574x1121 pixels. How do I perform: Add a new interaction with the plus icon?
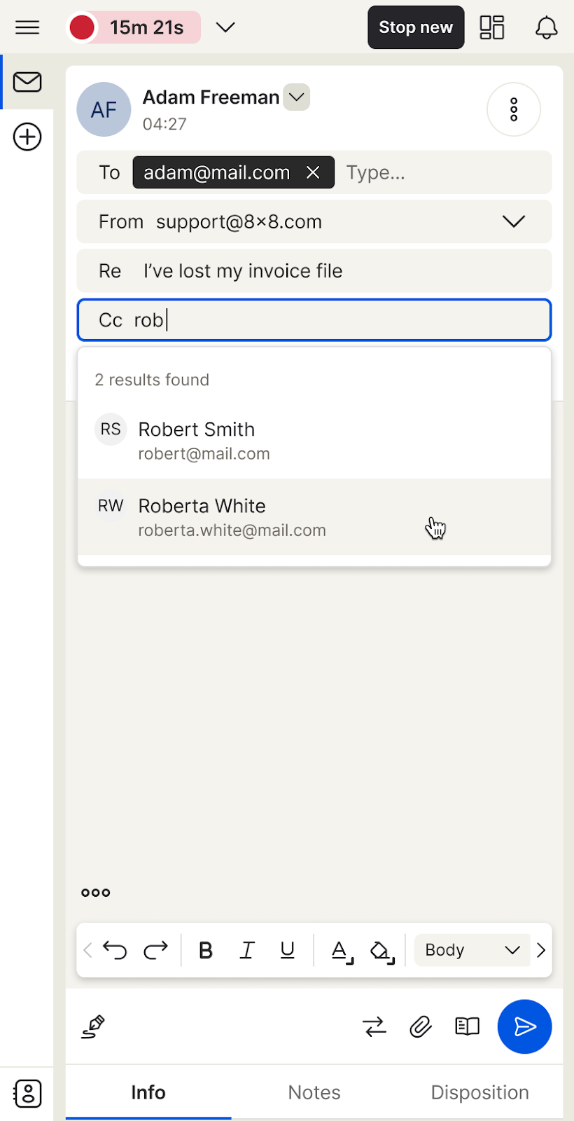pos(27,137)
